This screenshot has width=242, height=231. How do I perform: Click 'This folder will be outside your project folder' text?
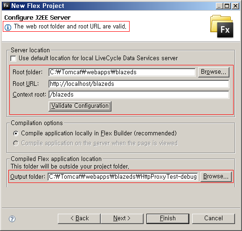(x=70, y=167)
